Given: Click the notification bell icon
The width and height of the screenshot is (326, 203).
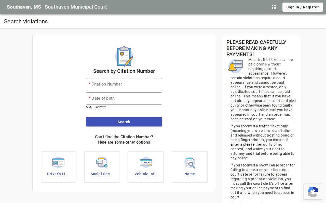Looking at the screenshot, I should click(x=236, y=66).
